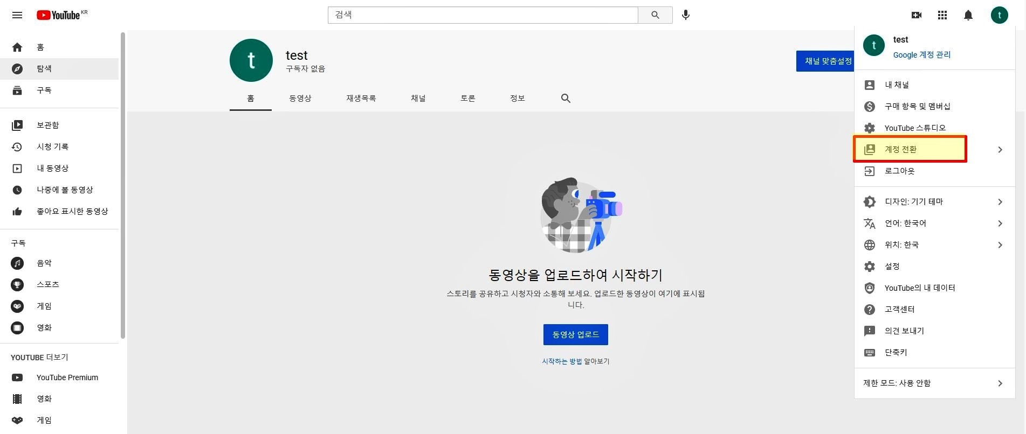Click the left sidebar scrollbar

pos(123,186)
